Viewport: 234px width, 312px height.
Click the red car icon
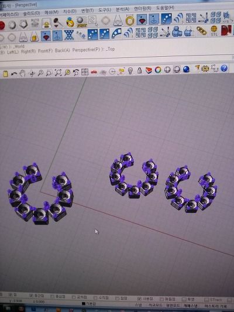94,72
